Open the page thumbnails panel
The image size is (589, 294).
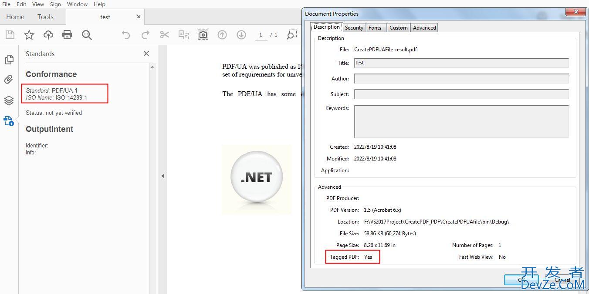(x=9, y=60)
